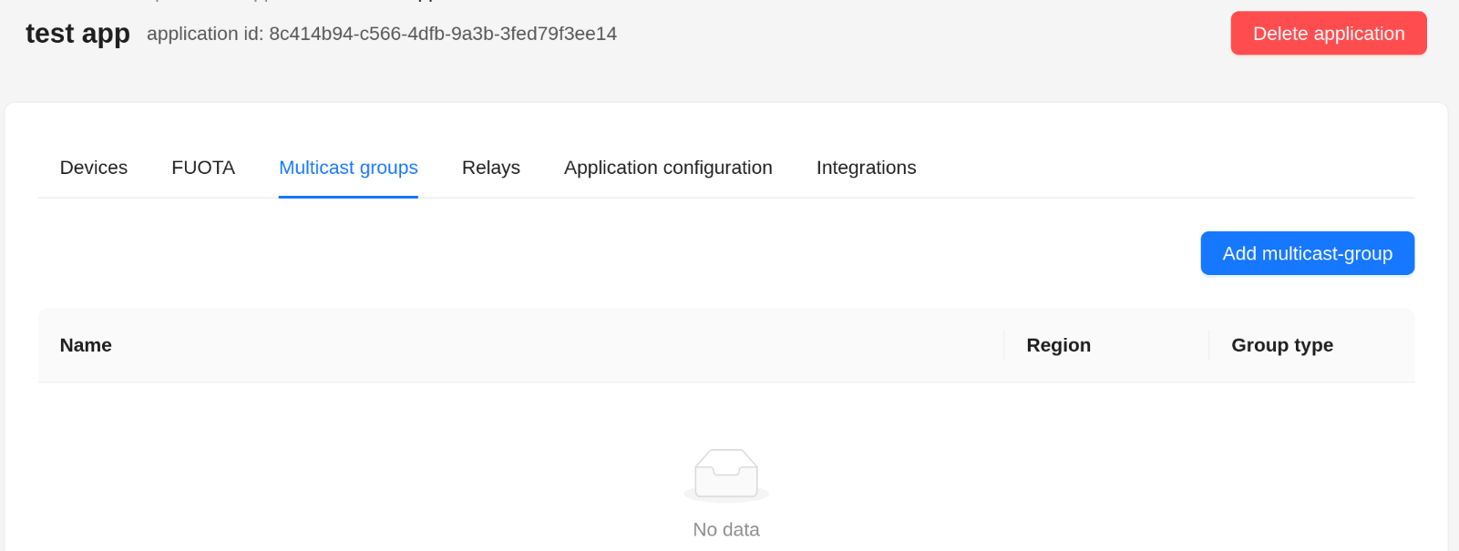Click the Region column header
The image size is (1459, 551).
tap(1058, 345)
